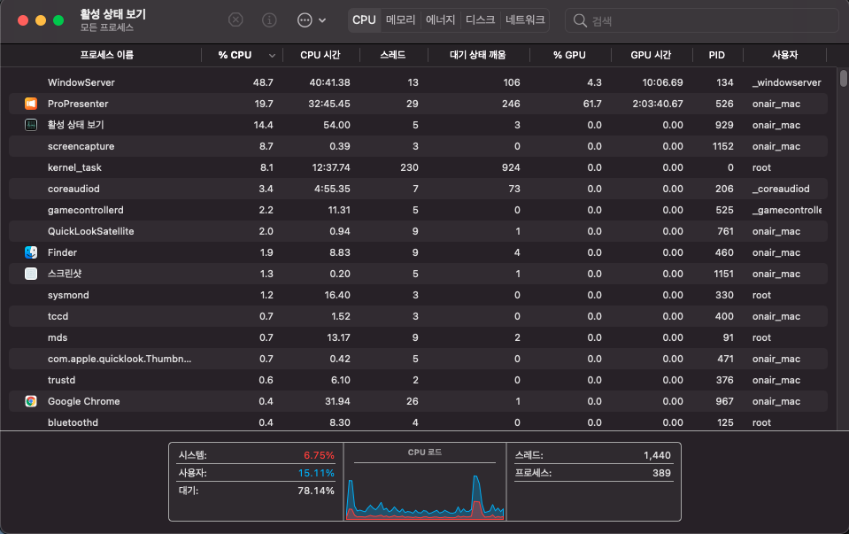The height and width of the screenshot is (534, 849).
Task: Select the gamecontrollerd process row
Action: [x=418, y=210]
